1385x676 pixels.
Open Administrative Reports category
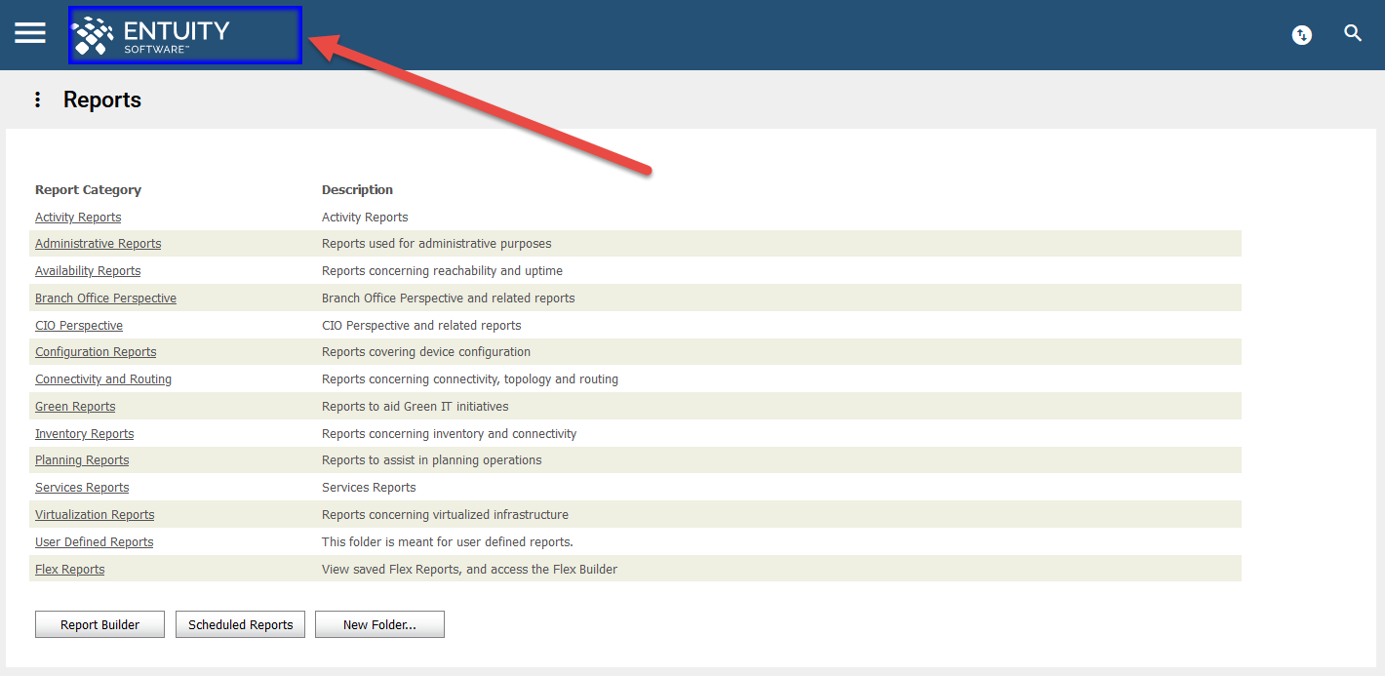click(x=99, y=244)
